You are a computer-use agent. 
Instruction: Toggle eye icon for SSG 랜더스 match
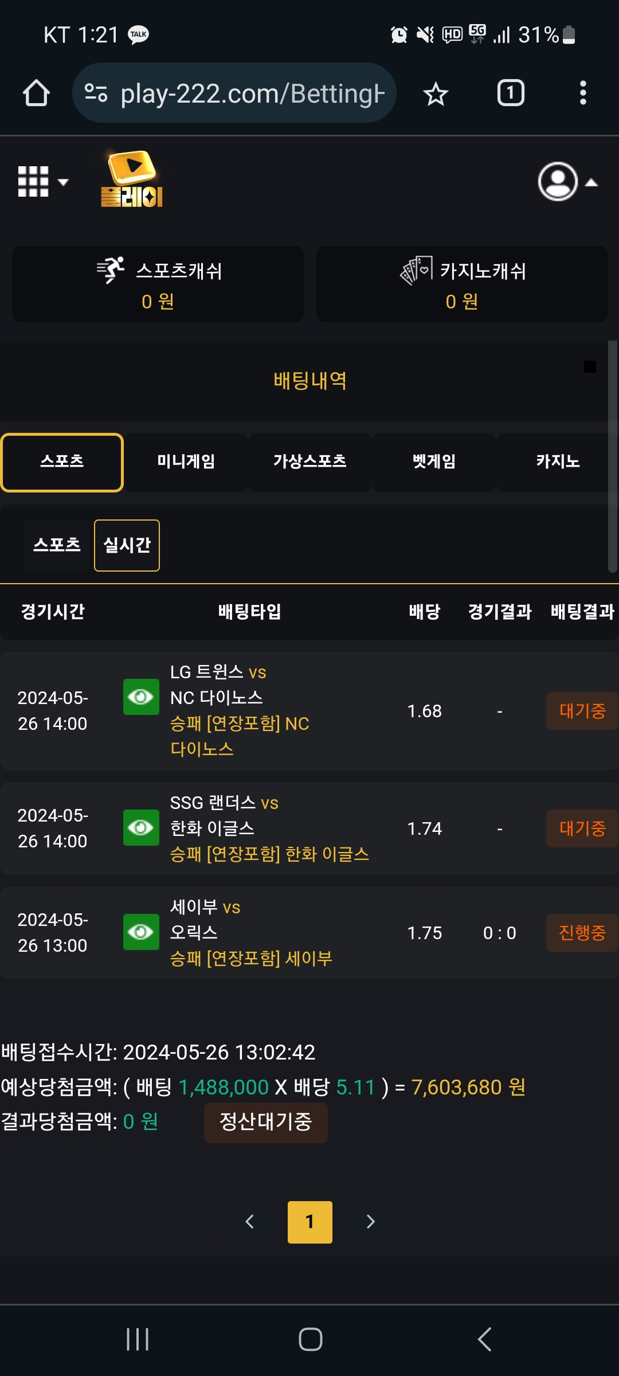tap(141, 827)
